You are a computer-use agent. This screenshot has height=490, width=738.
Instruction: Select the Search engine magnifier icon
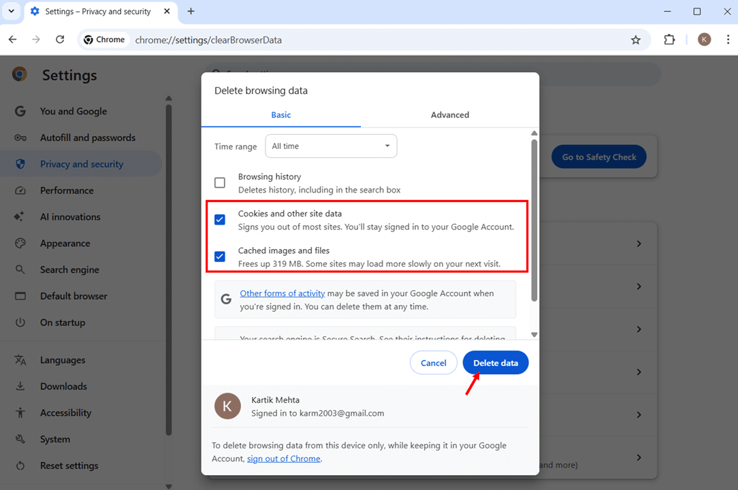point(20,269)
